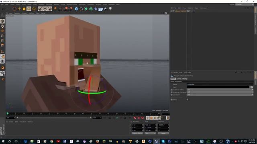Toggle Y axis lock
The width and height of the screenshot is (257, 144).
45,9
